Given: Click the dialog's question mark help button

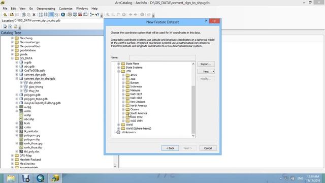Looking at the screenshot, I should [x=206, y=21].
